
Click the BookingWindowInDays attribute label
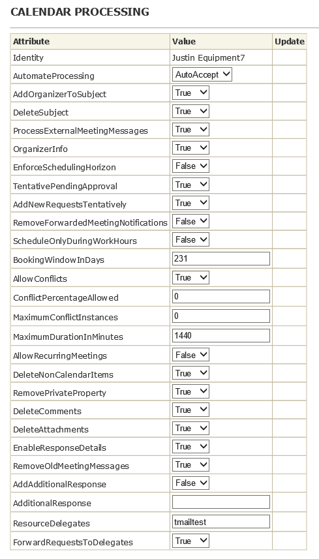coord(59,260)
